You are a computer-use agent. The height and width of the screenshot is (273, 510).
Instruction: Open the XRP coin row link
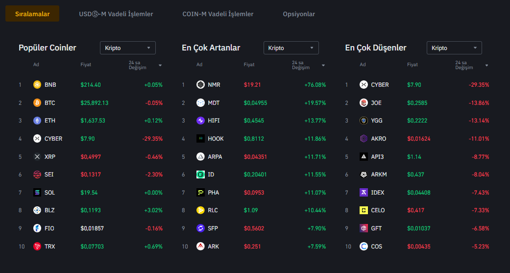50,157
